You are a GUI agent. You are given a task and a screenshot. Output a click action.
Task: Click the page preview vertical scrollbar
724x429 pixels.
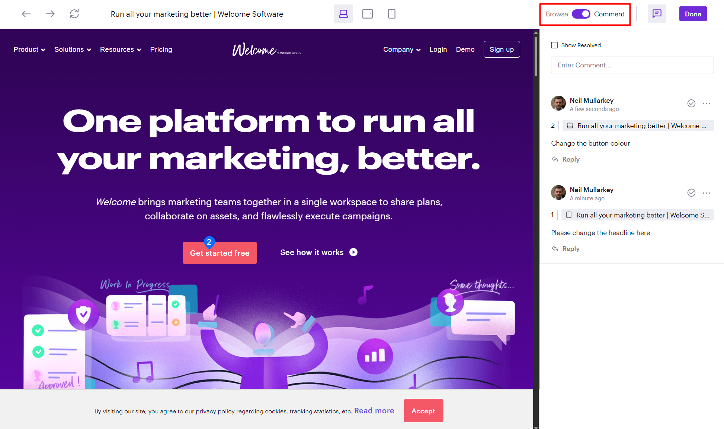point(536,56)
